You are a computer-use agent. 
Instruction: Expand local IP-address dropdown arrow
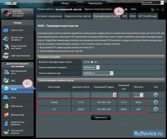pos(115,95)
